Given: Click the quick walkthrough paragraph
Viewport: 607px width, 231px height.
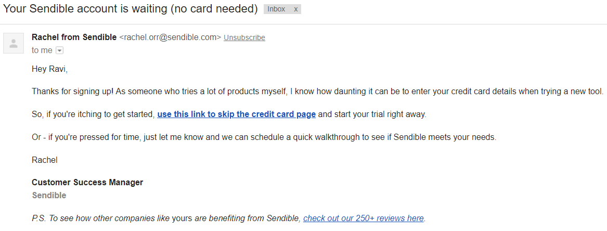Looking at the screenshot, I should pyautogui.click(x=264, y=137).
